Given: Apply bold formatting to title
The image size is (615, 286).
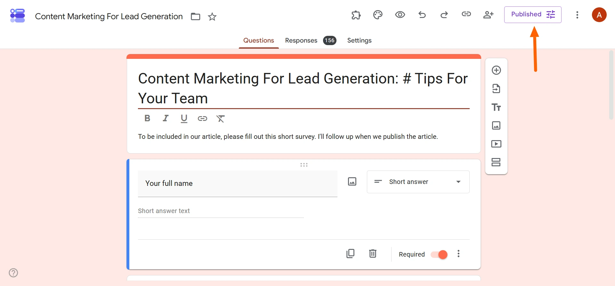Looking at the screenshot, I should coord(147,118).
